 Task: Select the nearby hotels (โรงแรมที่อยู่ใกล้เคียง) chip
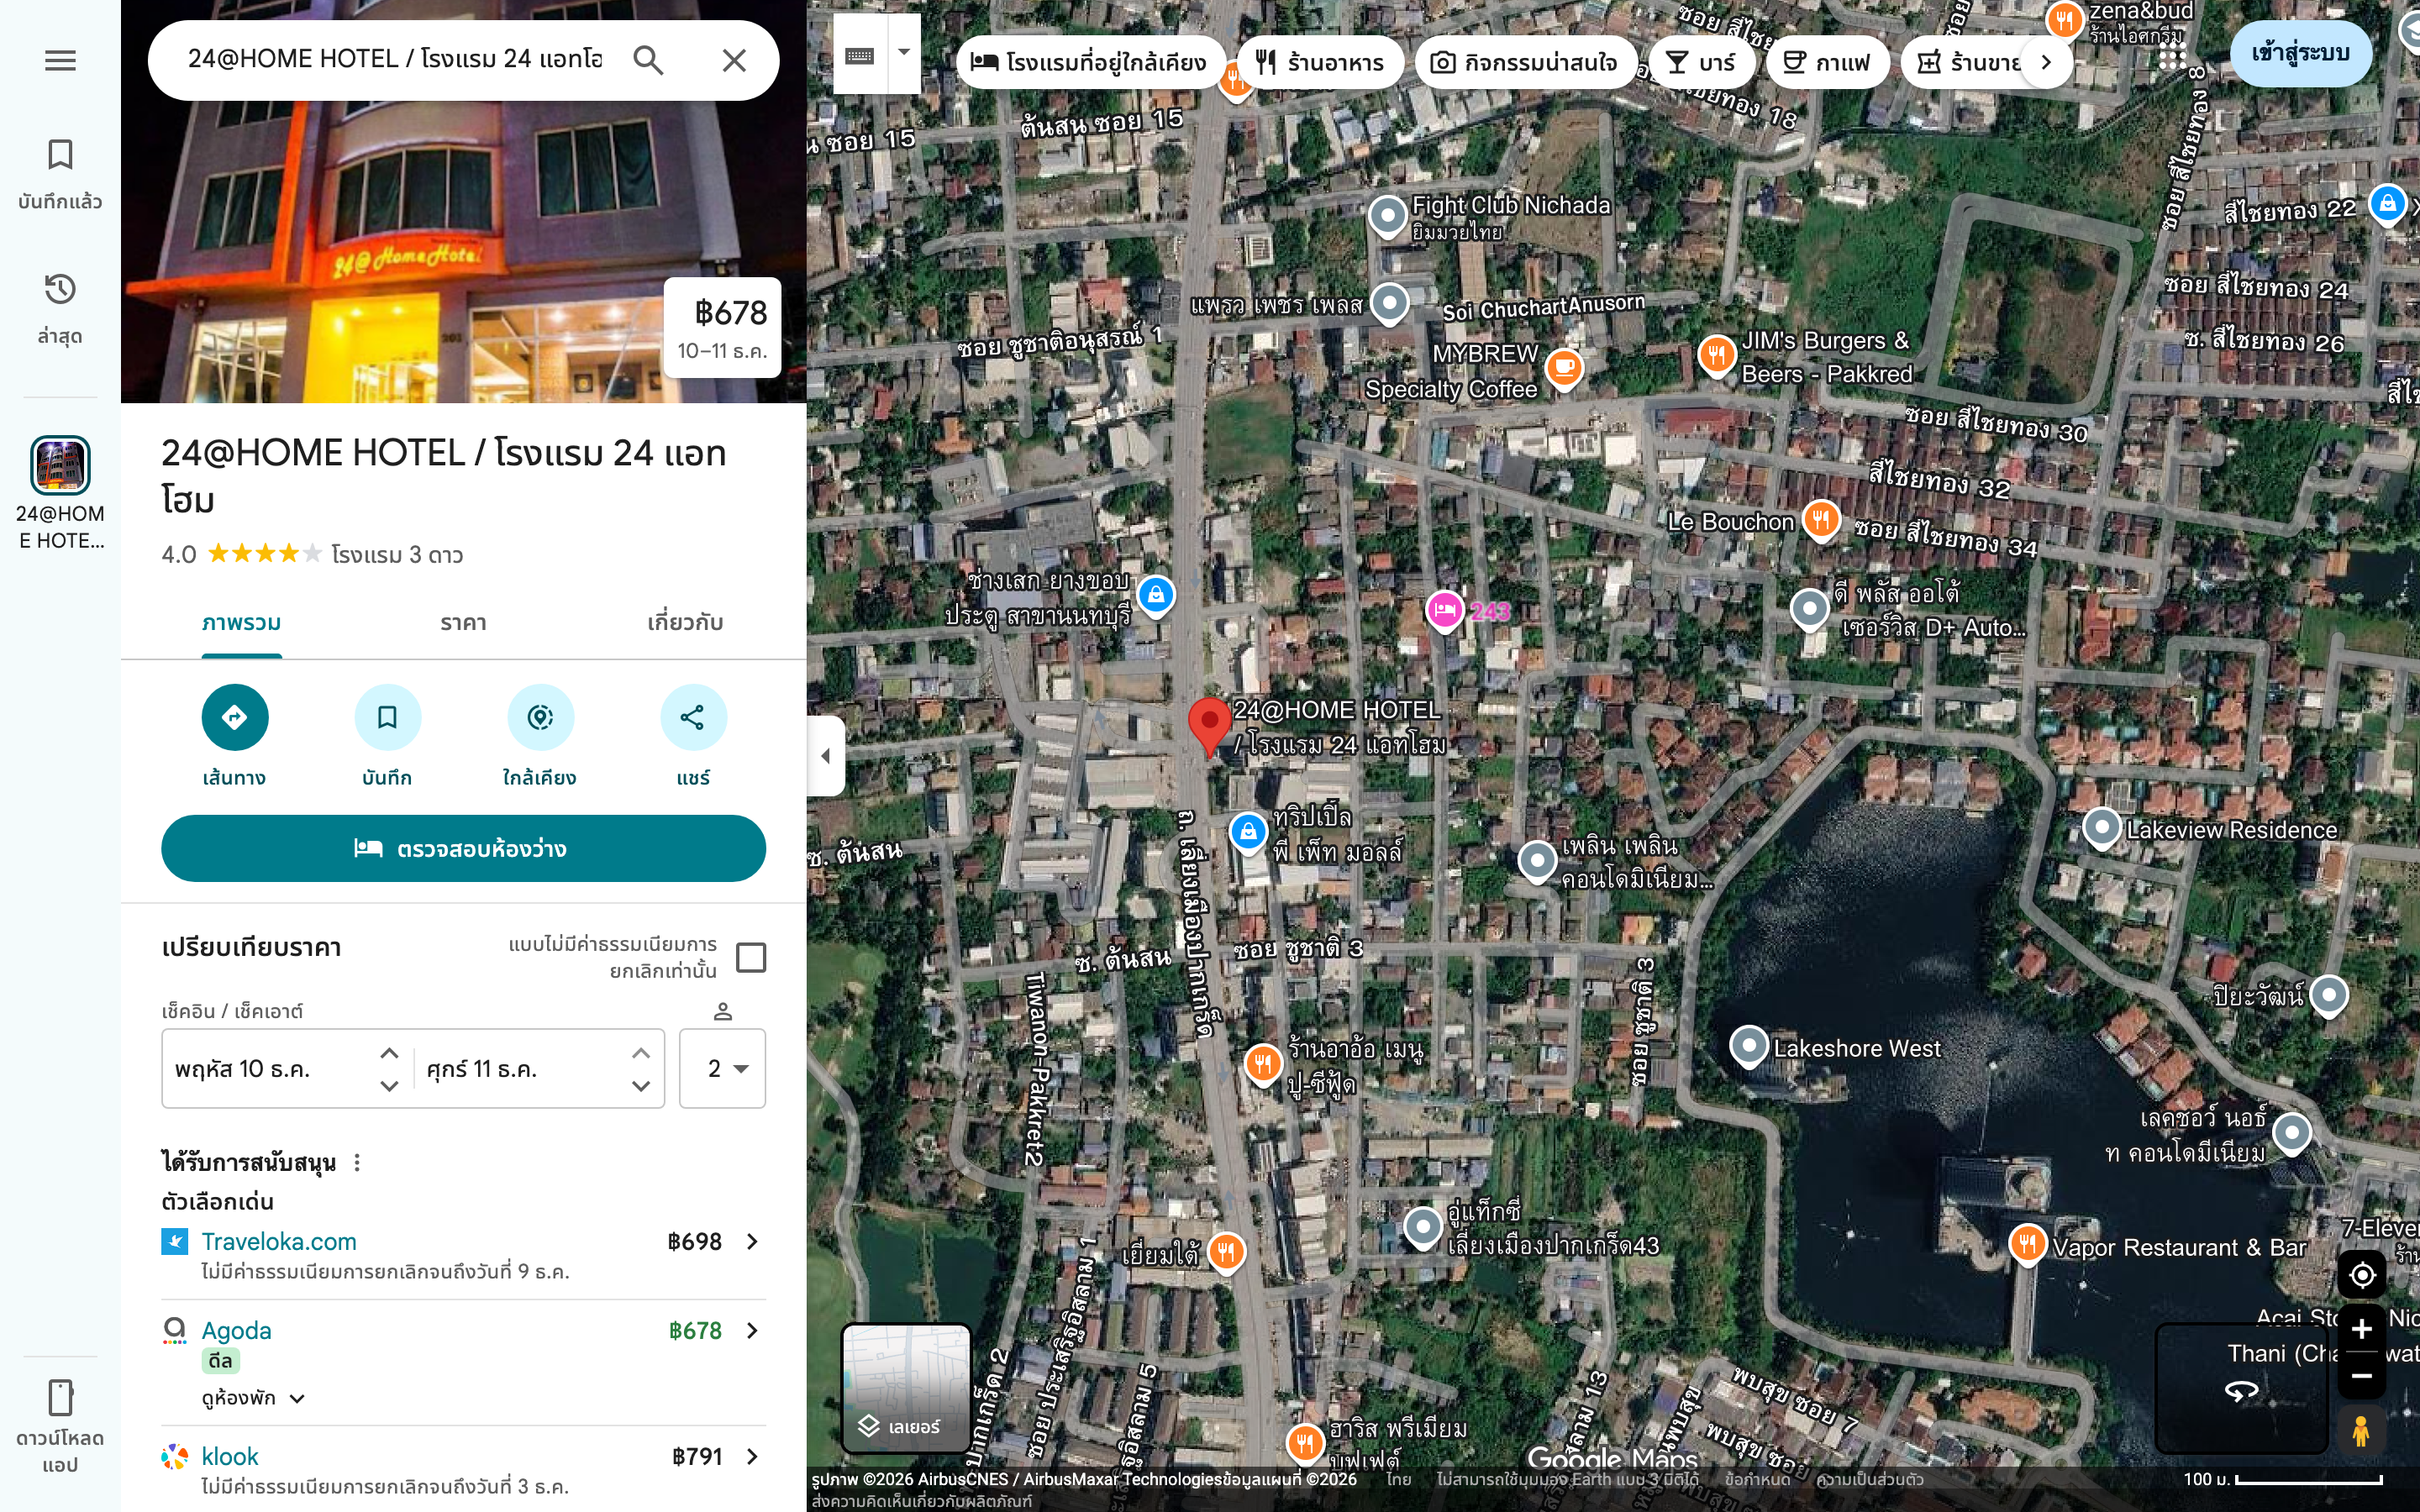point(1090,62)
